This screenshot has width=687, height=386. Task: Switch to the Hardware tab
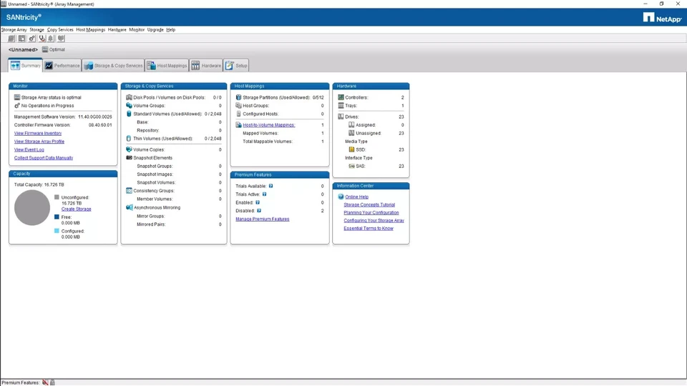pyautogui.click(x=206, y=66)
